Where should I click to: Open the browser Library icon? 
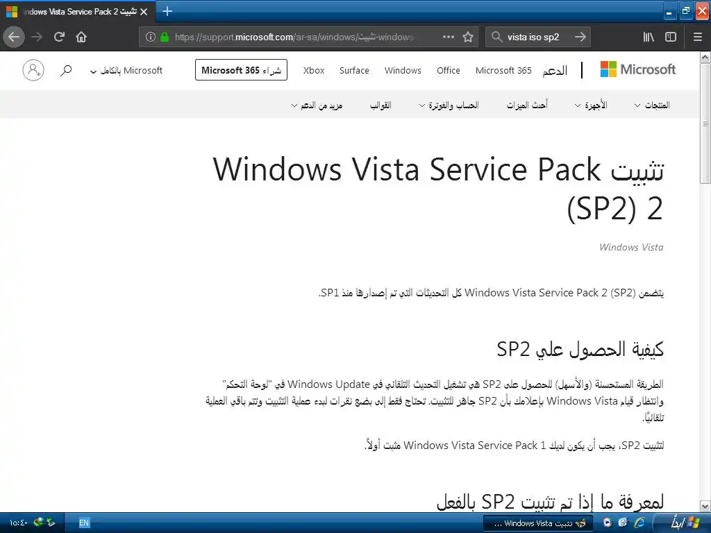tap(649, 37)
